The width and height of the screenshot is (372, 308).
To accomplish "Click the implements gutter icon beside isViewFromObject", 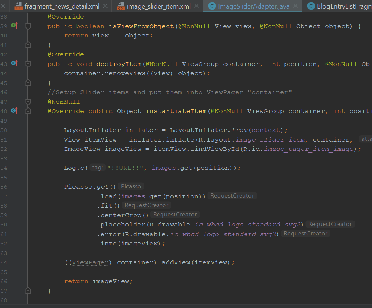I will pos(14,26).
